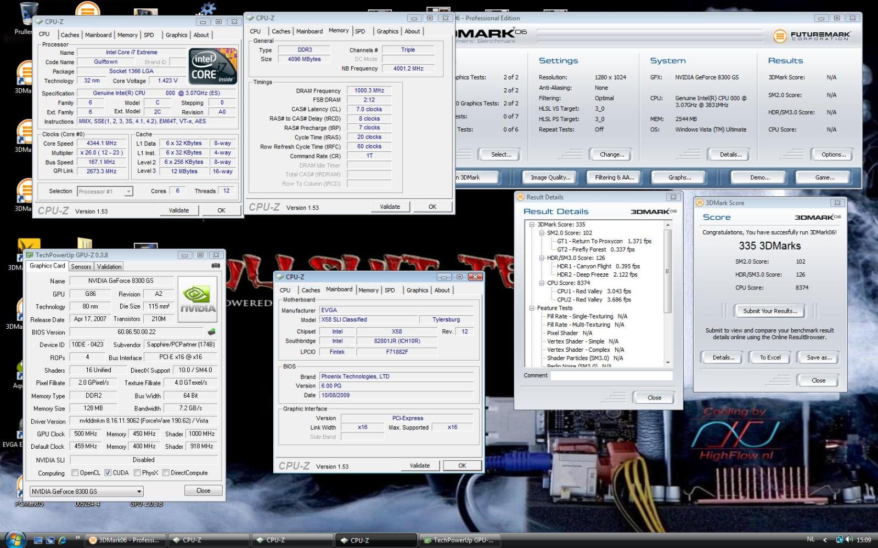
Task: Click the Graphs... button in 3DMark06
Action: [x=679, y=178]
